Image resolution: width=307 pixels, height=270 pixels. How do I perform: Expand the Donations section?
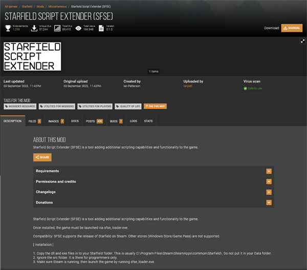pyautogui.click(x=269, y=203)
